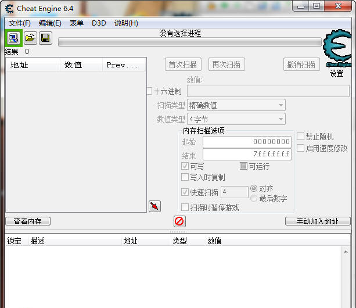The image size is (356, 308).
Task: Click the save floppy disk icon
Action: point(45,38)
